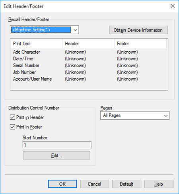Image resolution: width=179 pixels, height=194 pixels.
Task: Click the Cancel button
Action: click(95, 184)
